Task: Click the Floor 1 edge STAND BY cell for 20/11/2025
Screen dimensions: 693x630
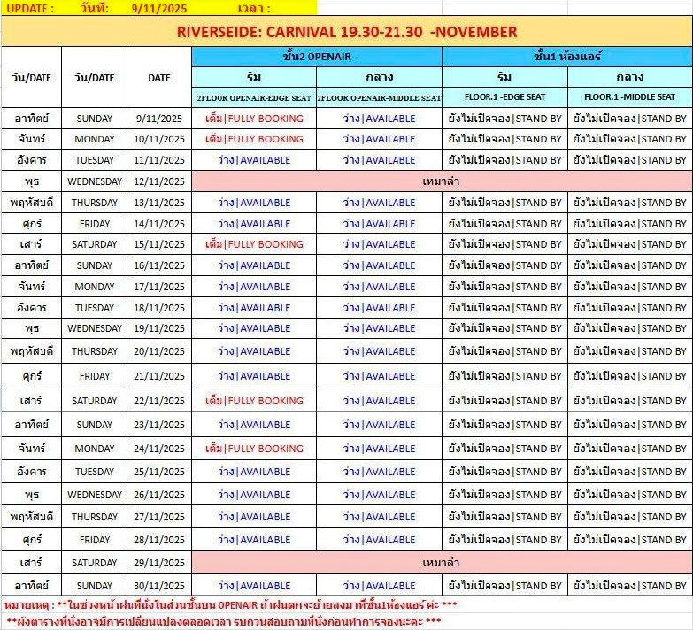Action: tap(504, 351)
